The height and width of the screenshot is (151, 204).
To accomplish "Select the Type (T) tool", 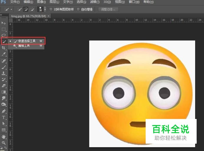I will coord(4,118).
